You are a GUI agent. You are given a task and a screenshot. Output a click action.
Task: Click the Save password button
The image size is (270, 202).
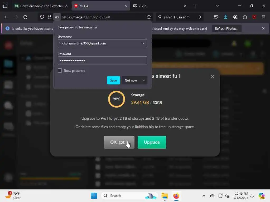[113, 80]
